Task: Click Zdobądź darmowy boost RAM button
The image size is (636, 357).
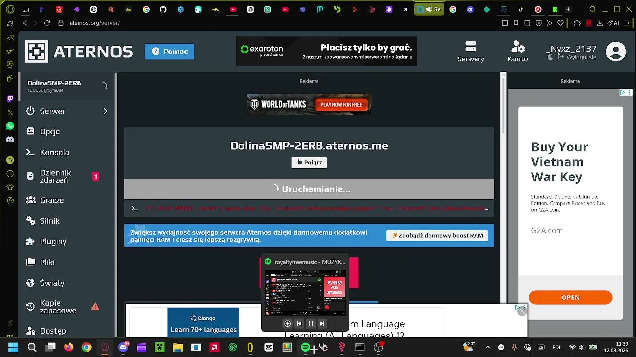Action: point(437,236)
